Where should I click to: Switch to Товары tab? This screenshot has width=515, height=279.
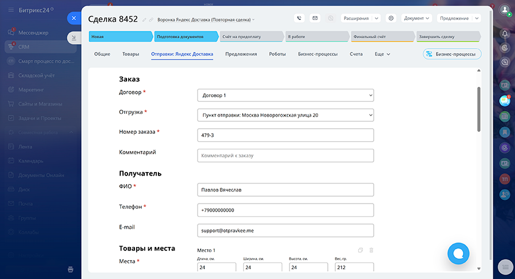click(x=130, y=54)
